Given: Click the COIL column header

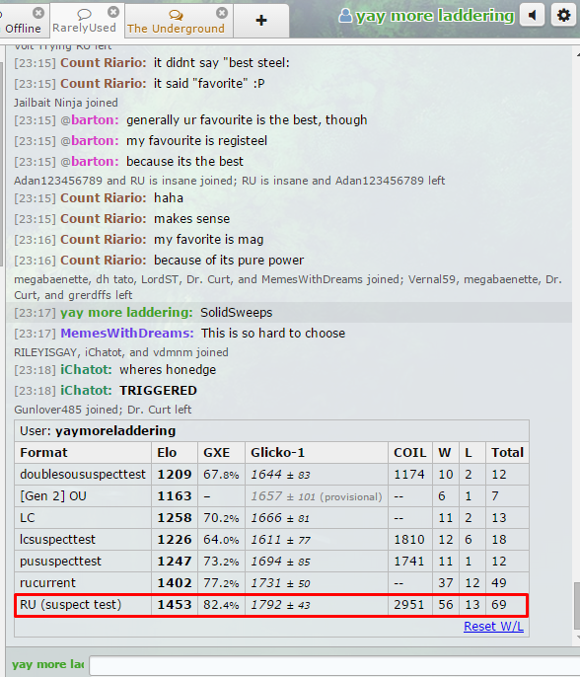Looking at the screenshot, I should tap(410, 452).
